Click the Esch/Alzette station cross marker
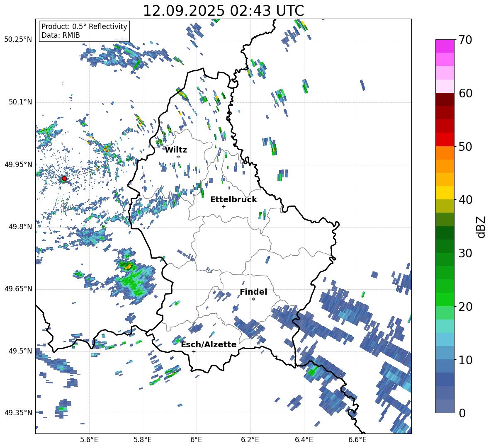The height and width of the screenshot is (448, 491). (x=194, y=351)
